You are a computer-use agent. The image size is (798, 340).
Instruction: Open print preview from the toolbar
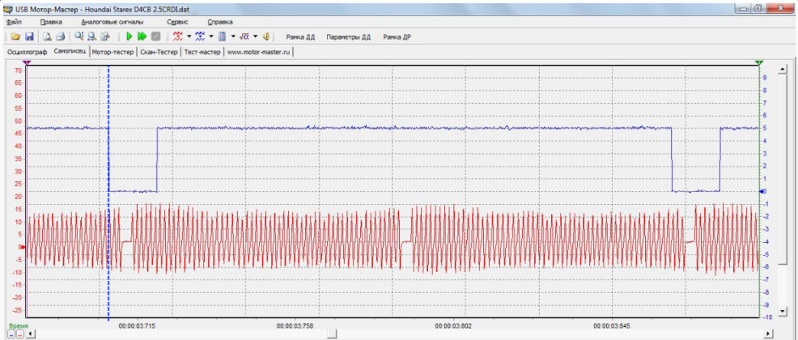click(x=47, y=36)
